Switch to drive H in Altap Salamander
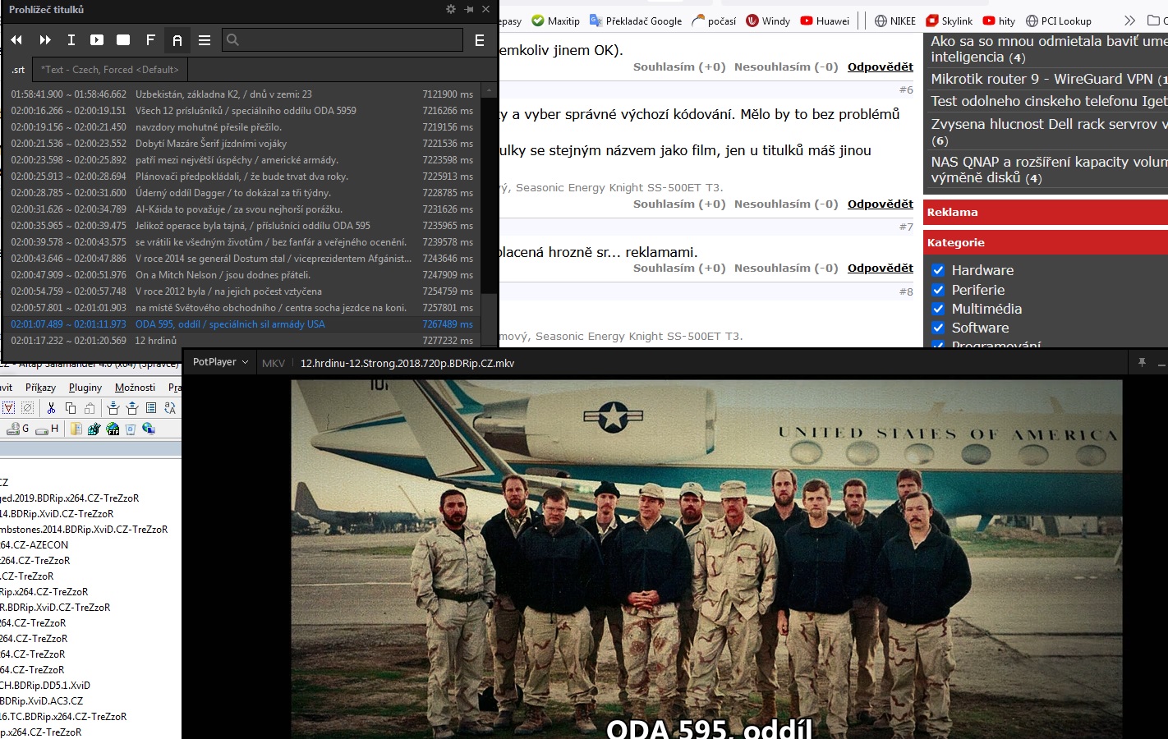The height and width of the screenshot is (739, 1168). (48, 429)
